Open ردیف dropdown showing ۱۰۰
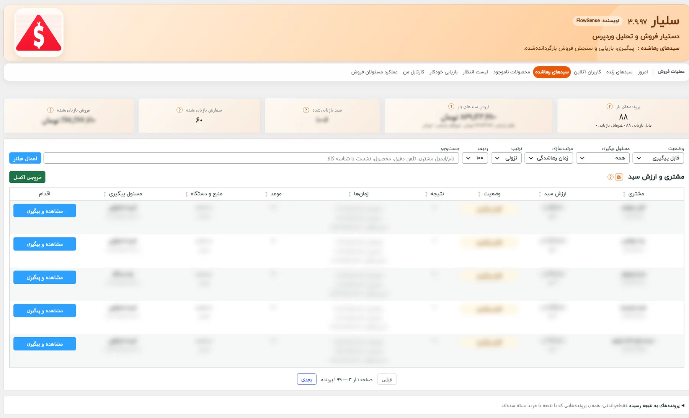Viewport: 689px width, 418px height. pyautogui.click(x=475, y=158)
